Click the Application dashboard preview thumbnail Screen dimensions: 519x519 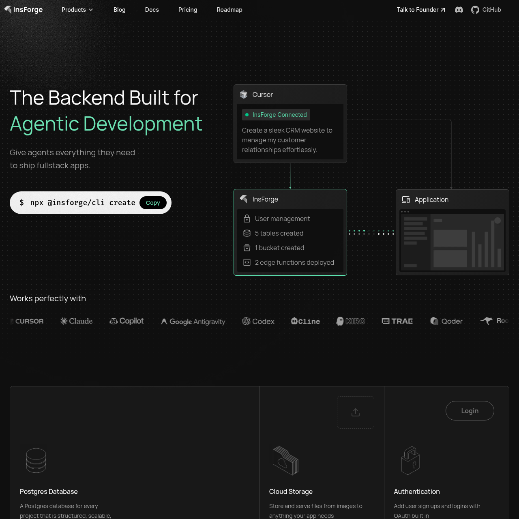tap(453, 240)
